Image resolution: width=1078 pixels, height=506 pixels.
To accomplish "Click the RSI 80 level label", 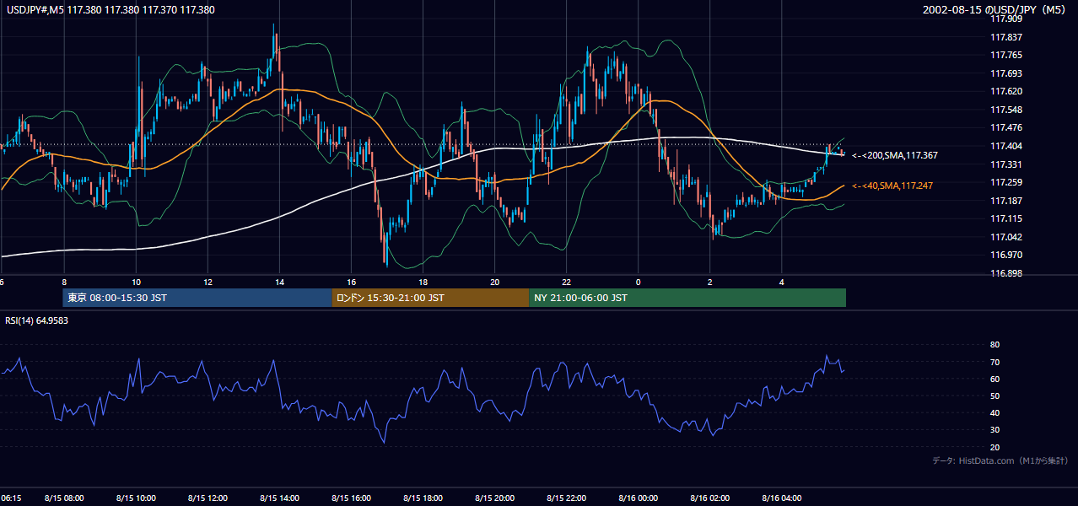I will point(994,345).
